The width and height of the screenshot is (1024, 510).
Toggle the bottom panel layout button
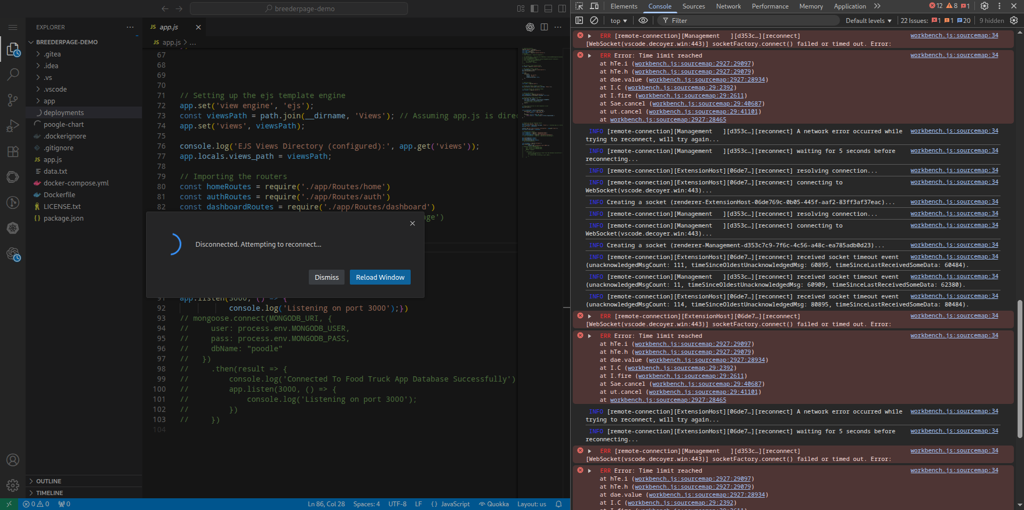(548, 9)
